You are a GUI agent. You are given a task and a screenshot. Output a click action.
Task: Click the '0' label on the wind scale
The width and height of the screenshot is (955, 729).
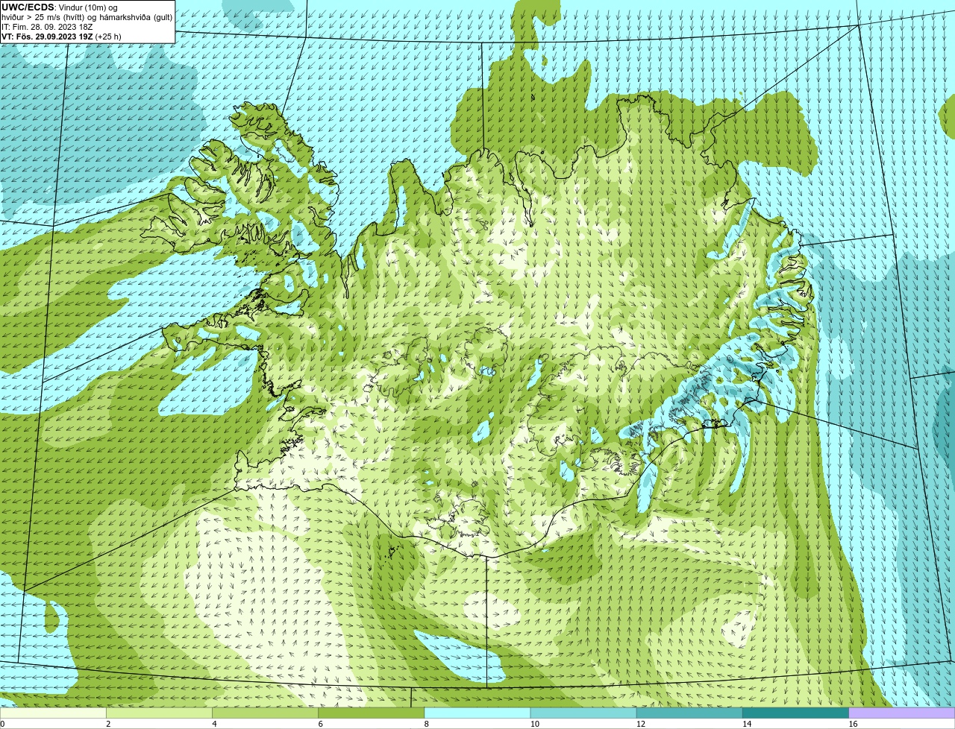[3, 724]
